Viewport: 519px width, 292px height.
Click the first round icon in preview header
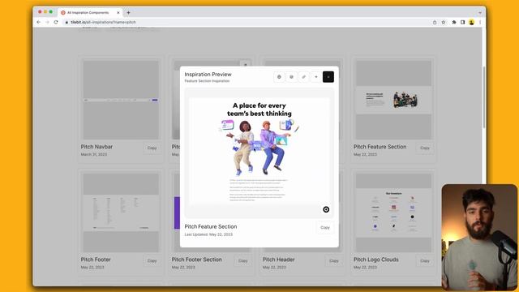click(x=279, y=77)
